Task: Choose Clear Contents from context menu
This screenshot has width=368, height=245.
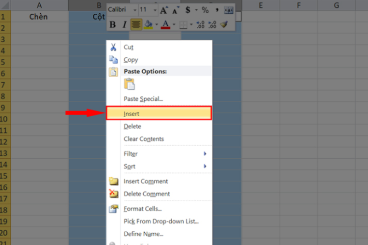Action: [159, 139]
